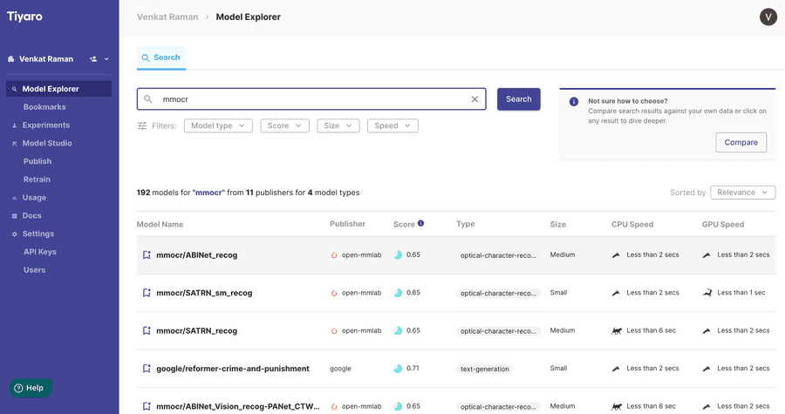
Task: Click the filters sliders icon
Action: [x=142, y=126]
